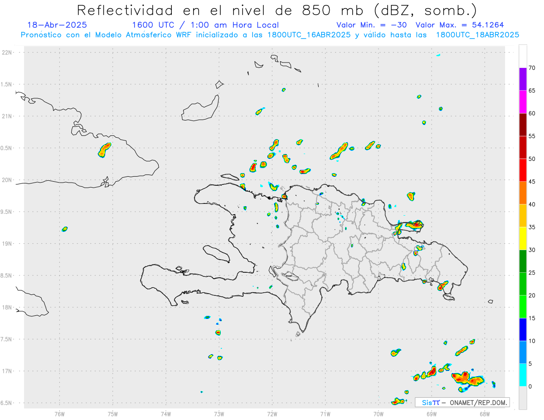The image size is (544, 420).
Task: Select the colorbar tick label '35'
Action: click(x=532, y=227)
